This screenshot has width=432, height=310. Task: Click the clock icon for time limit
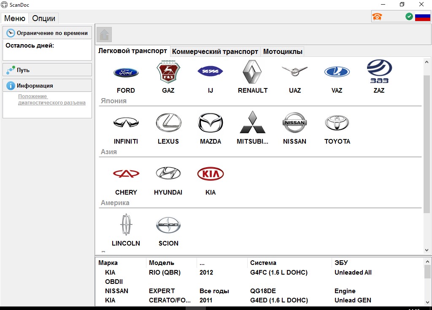[x=11, y=33]
